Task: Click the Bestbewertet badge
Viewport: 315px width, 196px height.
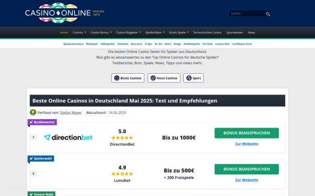Action: [42, 122]
